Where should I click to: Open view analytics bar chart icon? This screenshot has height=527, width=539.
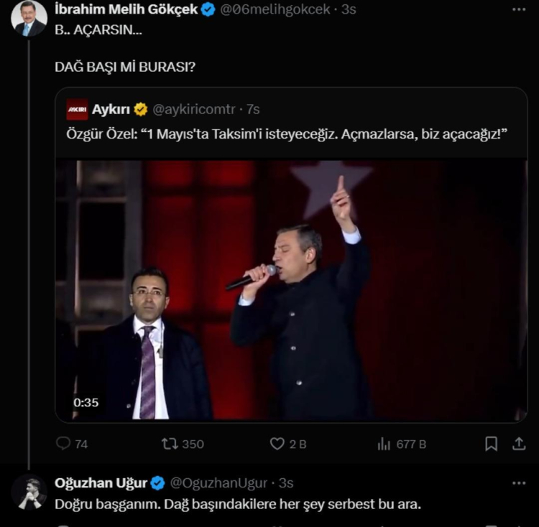[x=384, y=444]
